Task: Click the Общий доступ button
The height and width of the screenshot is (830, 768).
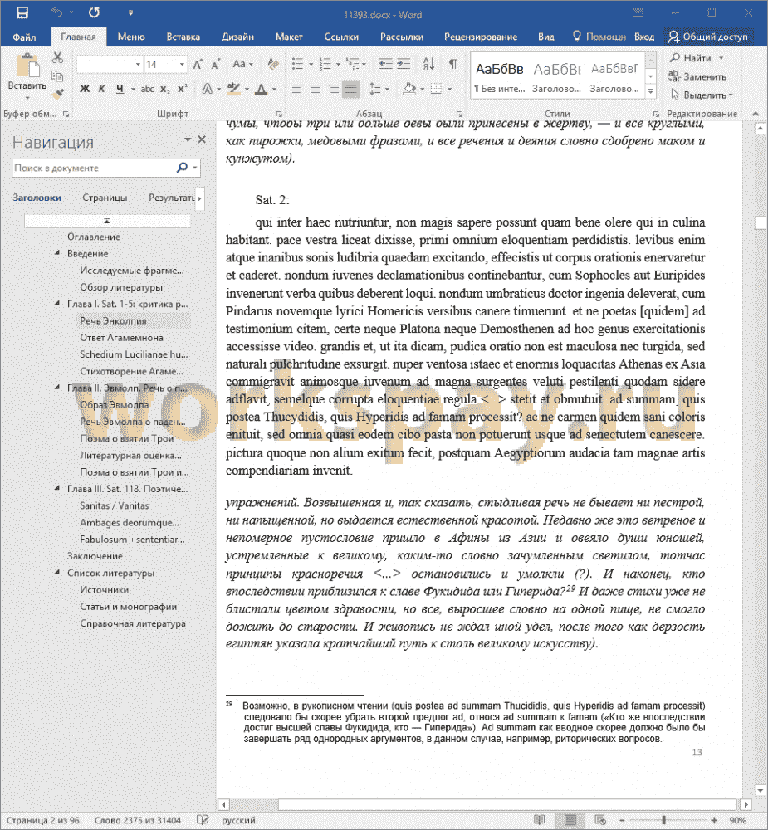Action: [x=708, y=37]
